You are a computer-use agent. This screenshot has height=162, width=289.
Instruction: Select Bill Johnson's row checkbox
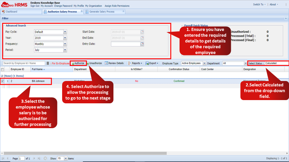3,81
